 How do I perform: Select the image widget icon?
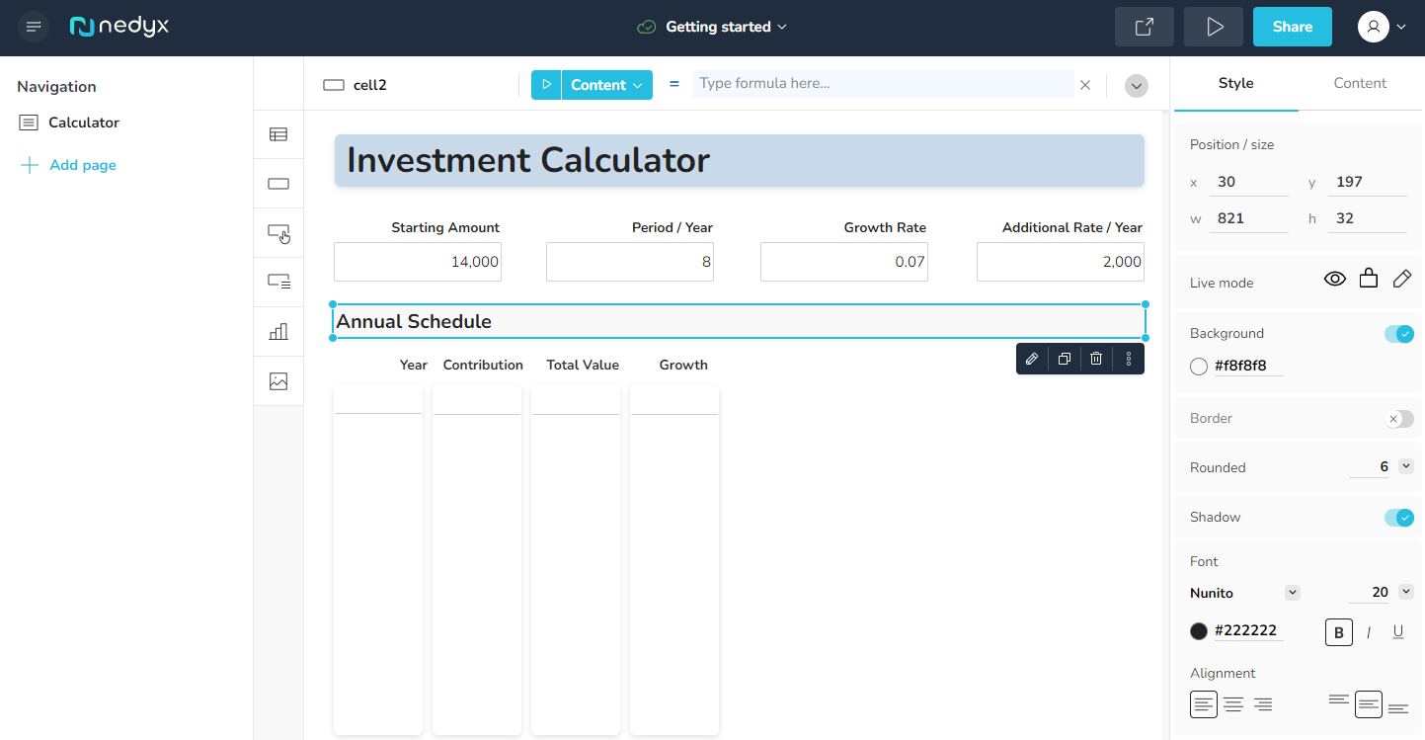278,381
